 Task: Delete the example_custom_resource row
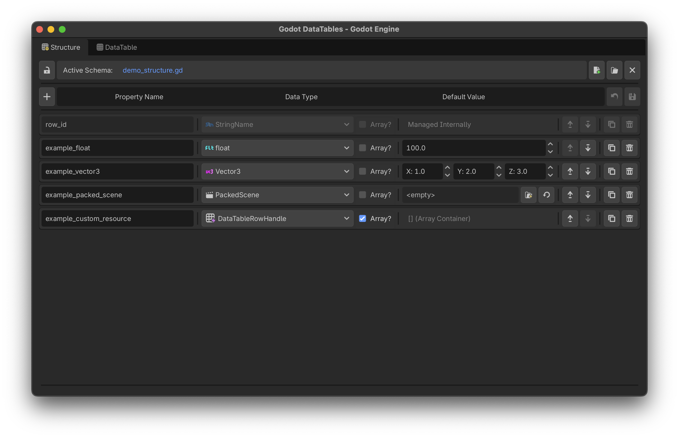630,219
